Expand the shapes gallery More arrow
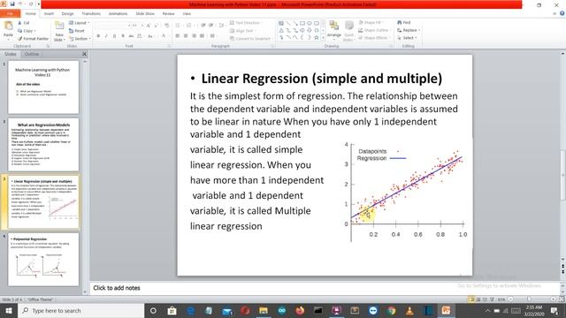Image resolution: width=566 pixels, height=318 pixels. [x=323, y=37]
